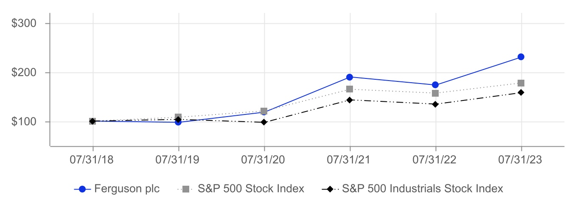Click the S&P 500 gray square at 07/31/22
This screenshot has height=212, width=577.
tap(435, 93)
